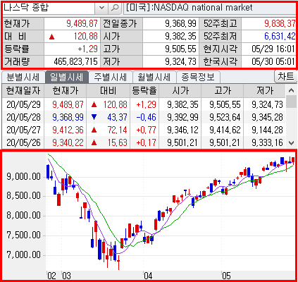Click the table scrollbar thumb
Image resolution: width=298 pixels, height=282 pixels.
291,102
